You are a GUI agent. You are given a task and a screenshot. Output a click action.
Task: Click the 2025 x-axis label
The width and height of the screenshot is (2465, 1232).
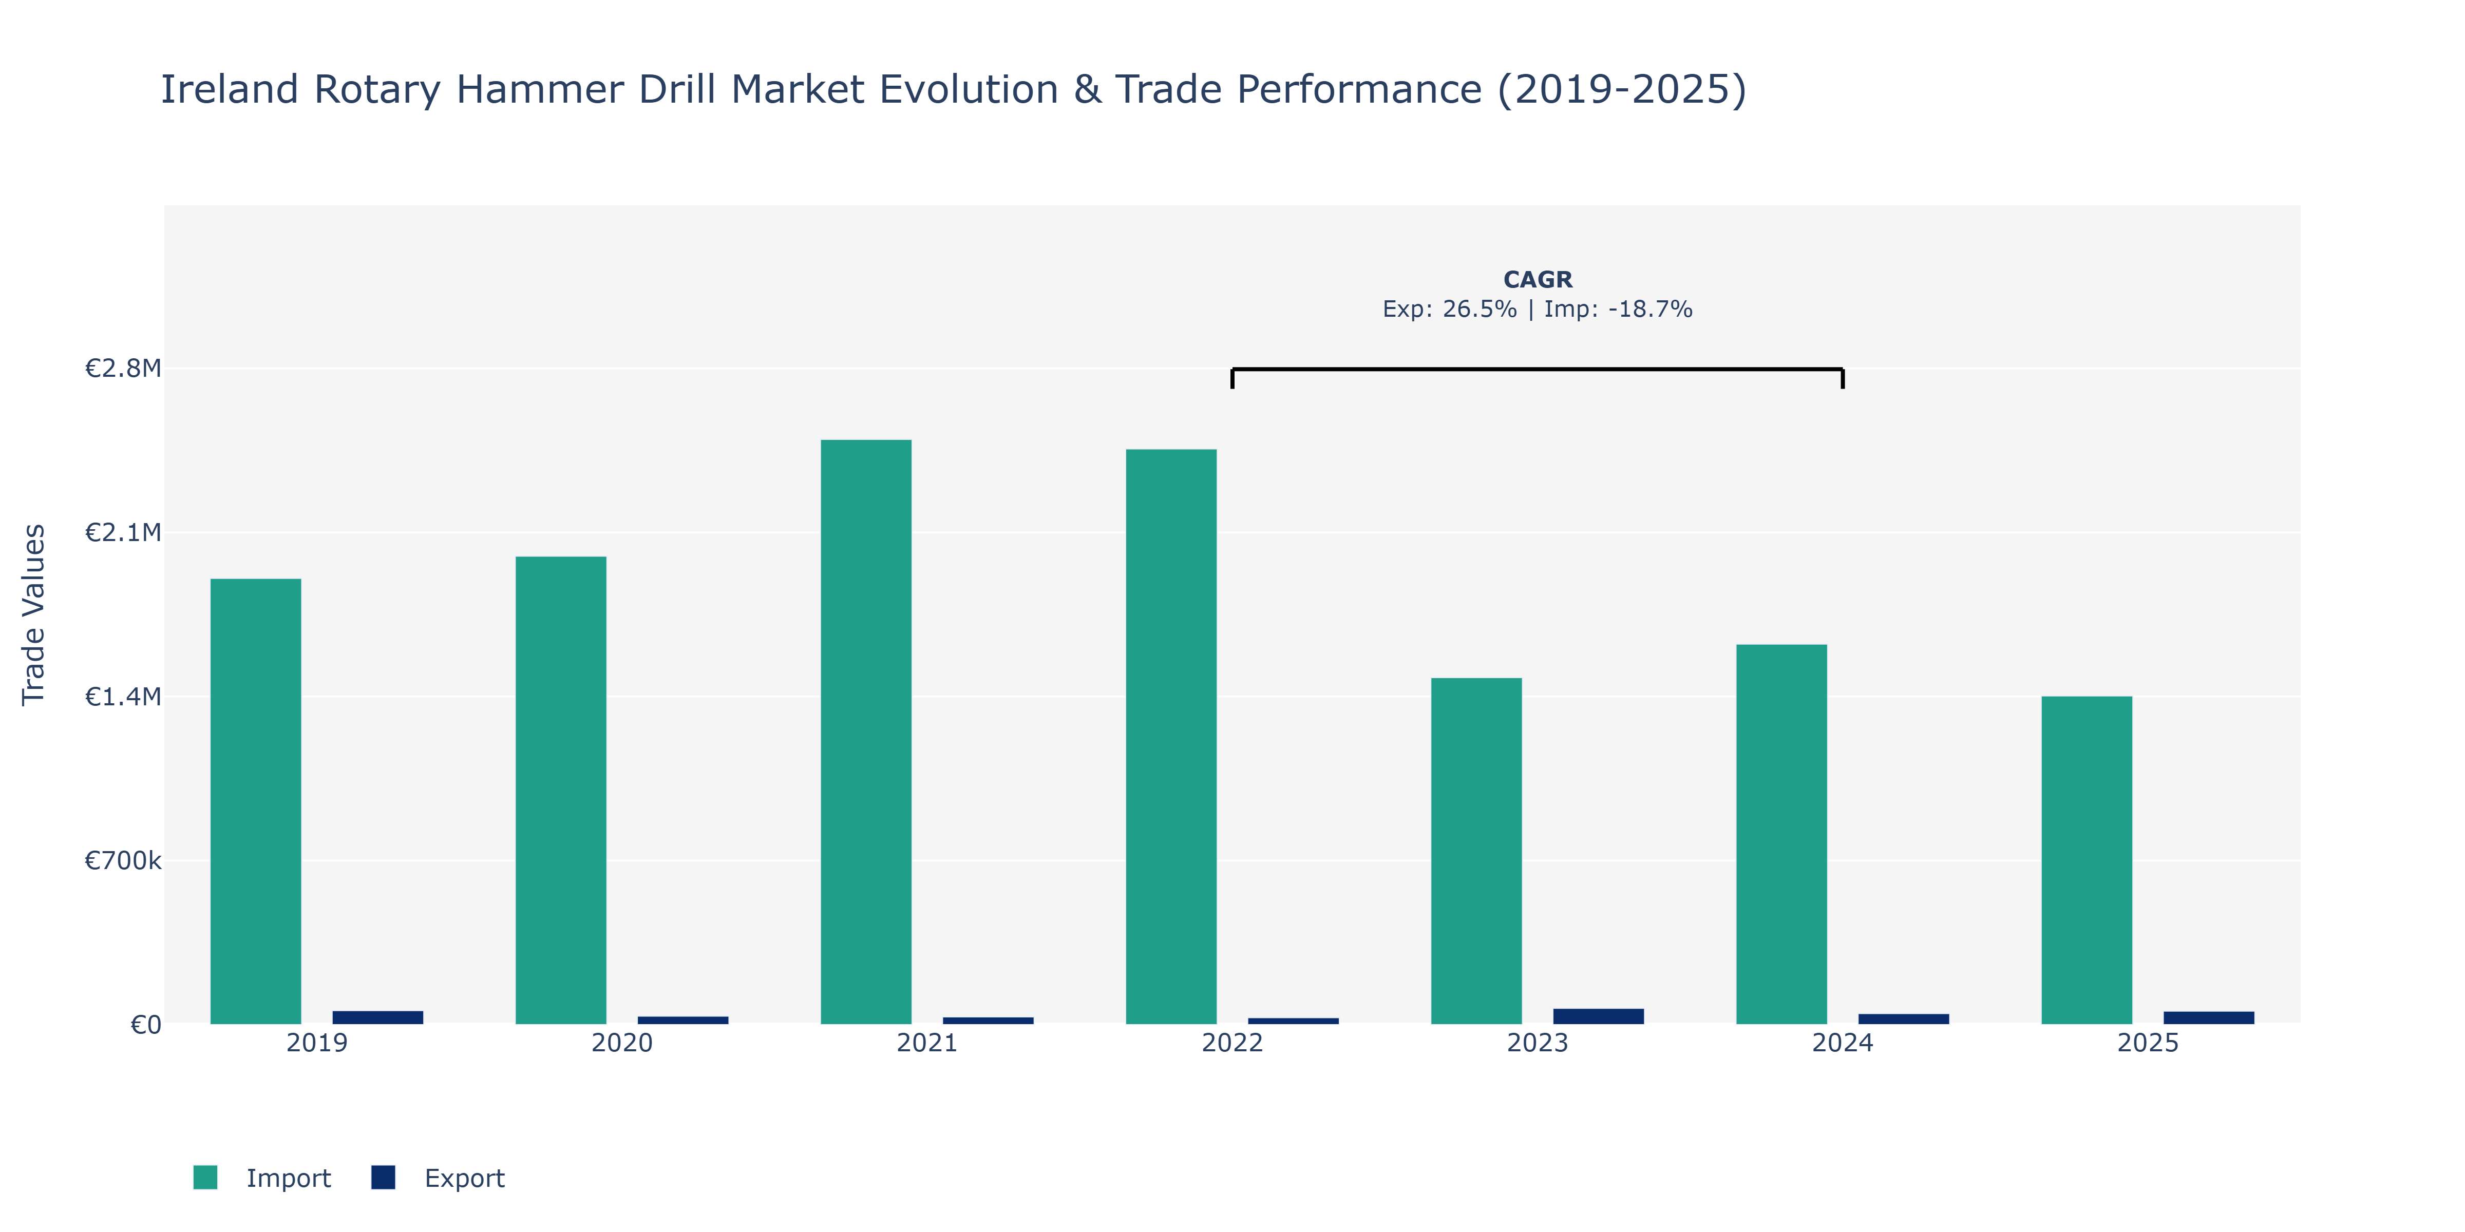coord(2148,1044)
